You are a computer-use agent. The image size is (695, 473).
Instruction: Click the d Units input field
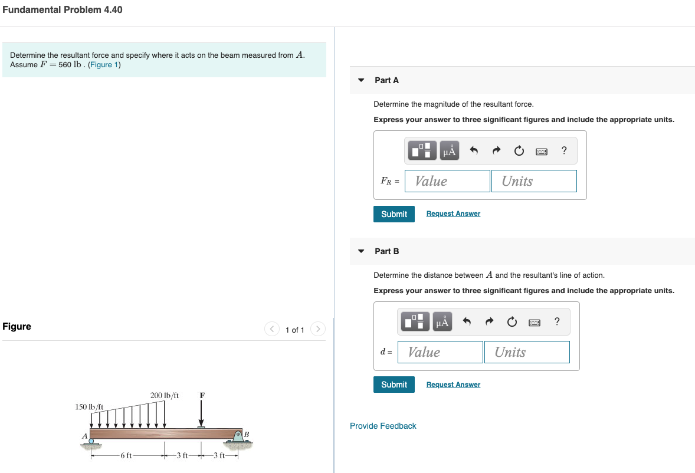pyautogui.click(x=527, y=352)
